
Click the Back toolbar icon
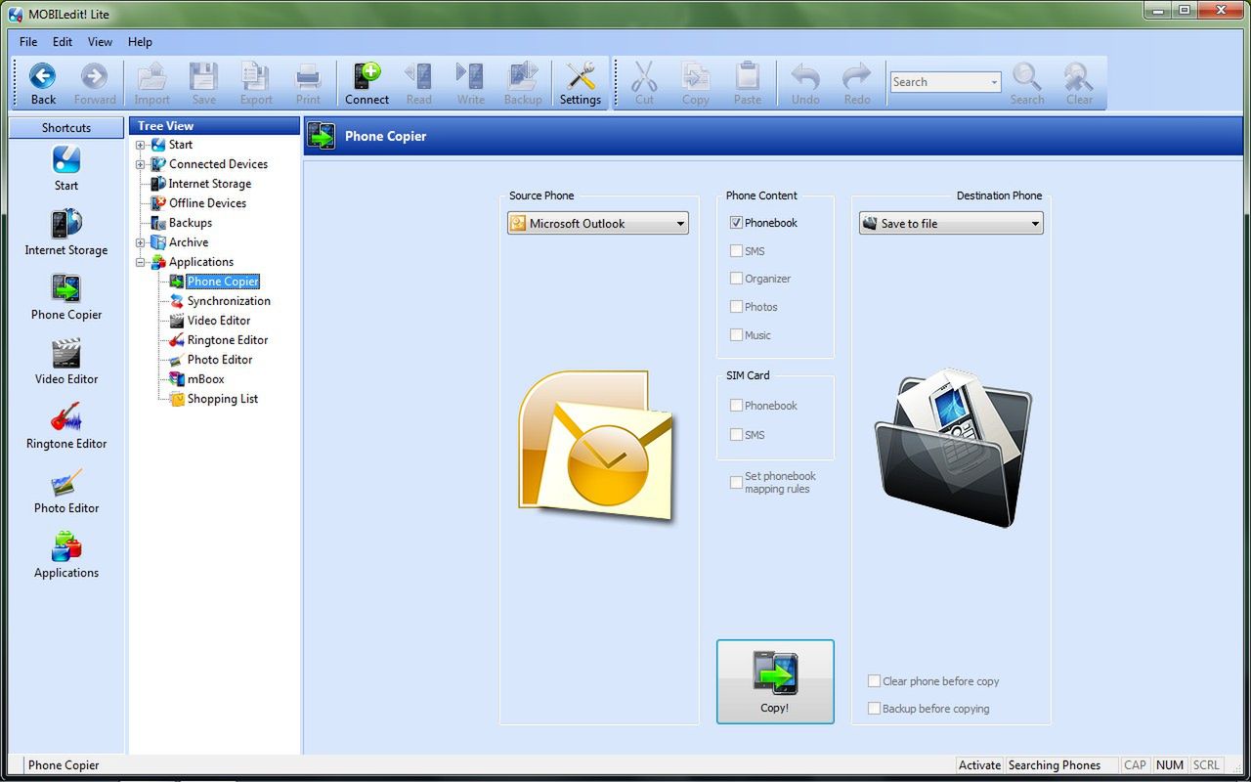(43, 83)
